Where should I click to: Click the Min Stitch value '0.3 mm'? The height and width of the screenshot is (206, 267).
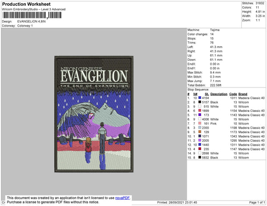pos(215,77)
